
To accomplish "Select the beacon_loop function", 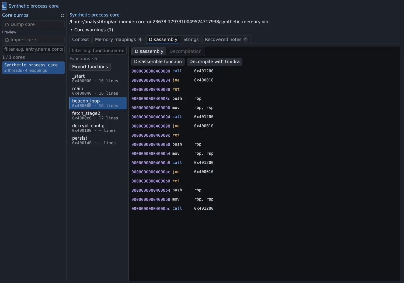I will (98, 103).
